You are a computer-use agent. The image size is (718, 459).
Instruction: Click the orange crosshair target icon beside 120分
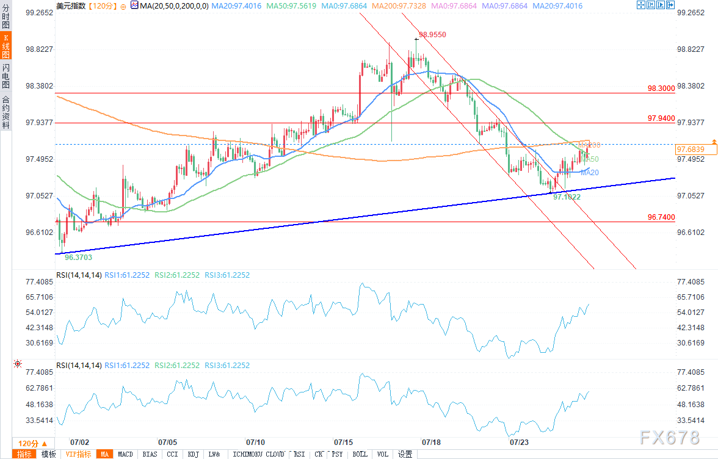(x=123, y=6)
